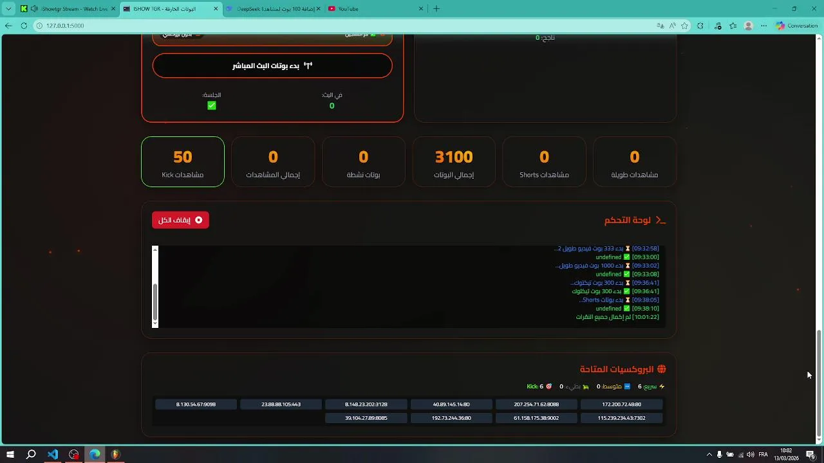
Task: Select proxy 8.130.54.67:9098
Action: [x=196, y=404]
